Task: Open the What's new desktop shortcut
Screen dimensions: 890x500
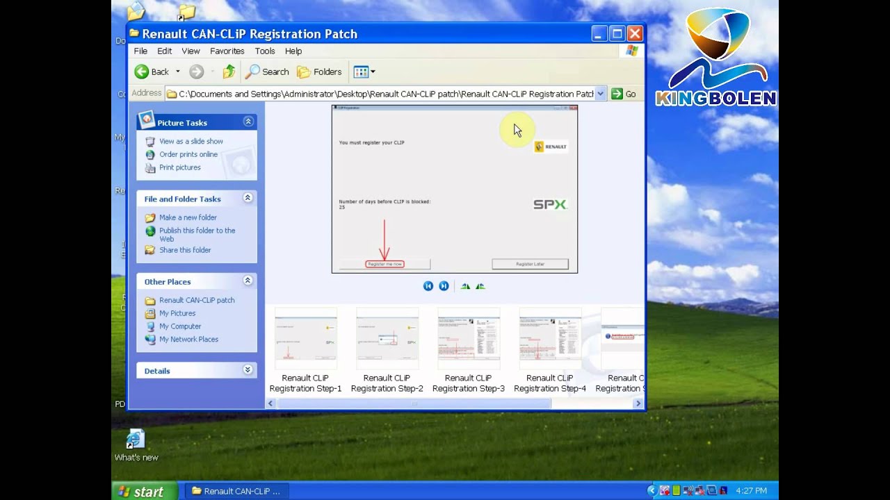Action: tap(136, 446)
